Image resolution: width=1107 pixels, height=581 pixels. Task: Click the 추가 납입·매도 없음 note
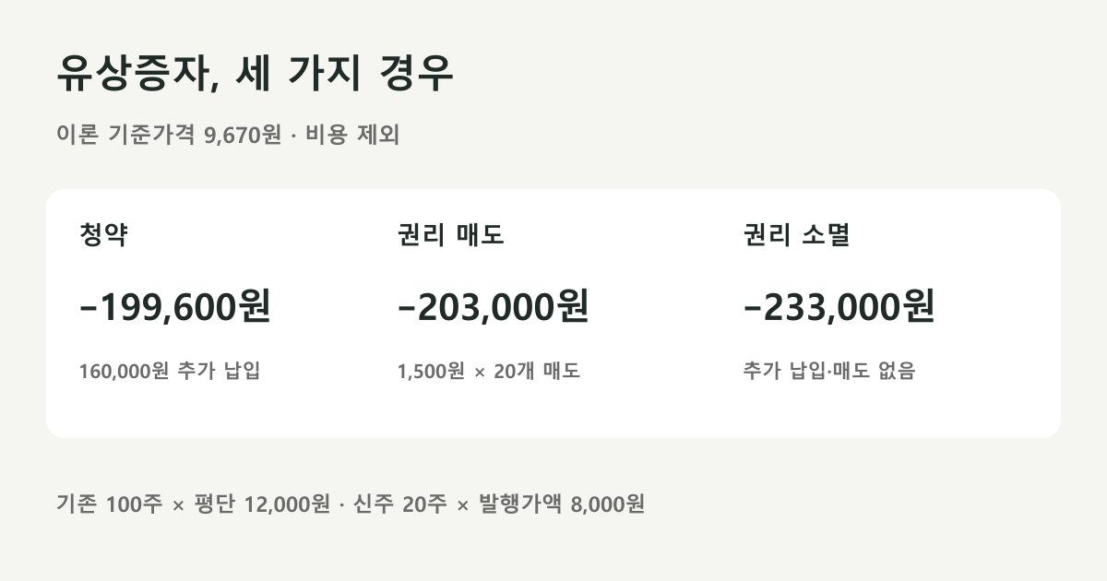click(x=829, y=372)
